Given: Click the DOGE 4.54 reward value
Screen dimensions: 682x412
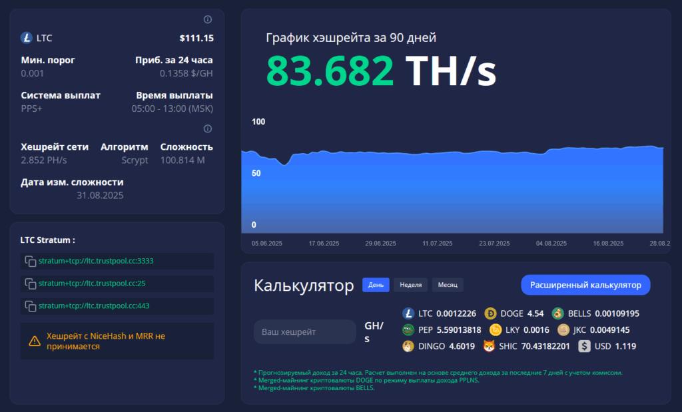Looking at the screenshot, I should pos(535,313).
